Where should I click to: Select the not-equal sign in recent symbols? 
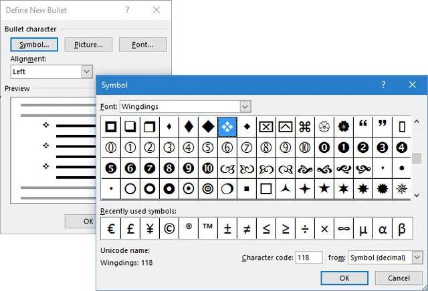pyautogui.click(x=246, y=228)
